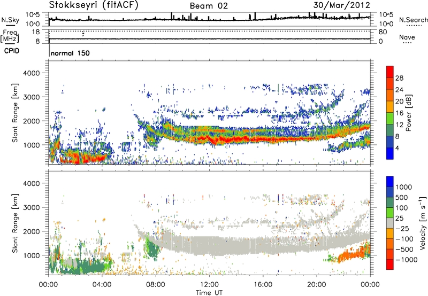The image size is (428, 296).
Task: Click the velocity panel 'Slant Range [km]' label
Action: (x=15, y=223)
